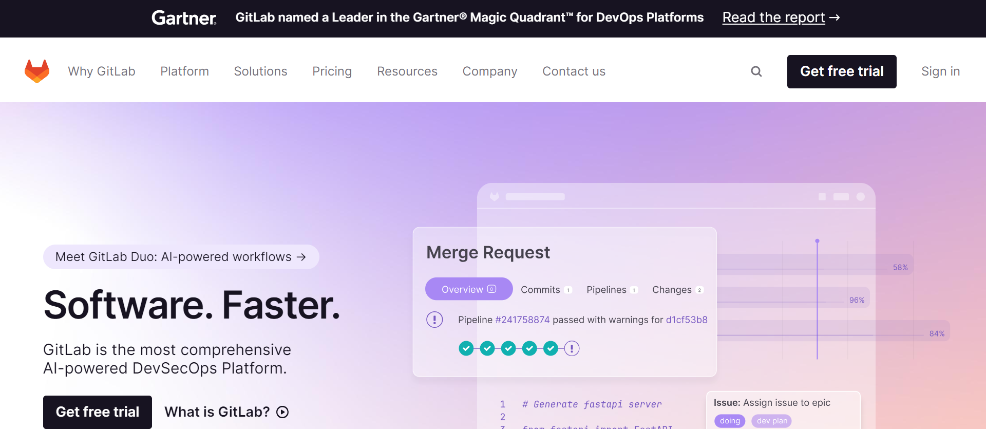
Task: Select the Overview tab in Merge Request
Action: click(x=469, y=289)
